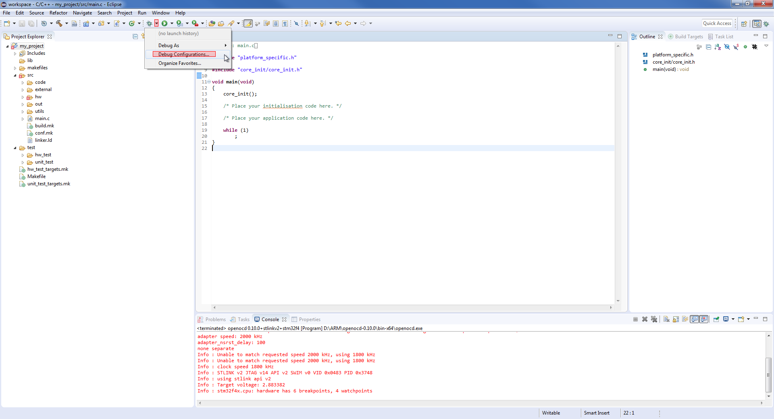The height and width of the screenshot is (419, 774).
Task: Sort Outline entries alphabetically
Action: point(718,47)
